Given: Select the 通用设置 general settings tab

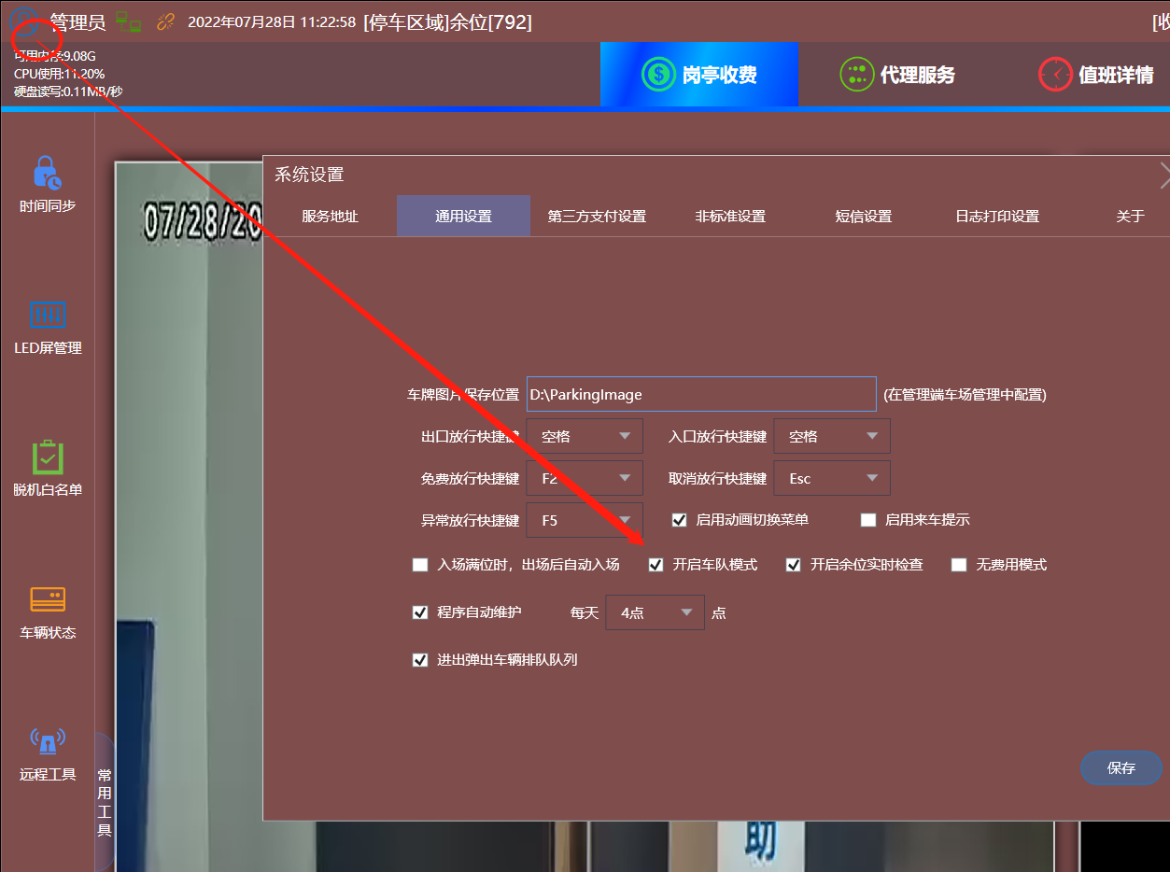Looking at the screenshot, I should click(x=463, y=216).
